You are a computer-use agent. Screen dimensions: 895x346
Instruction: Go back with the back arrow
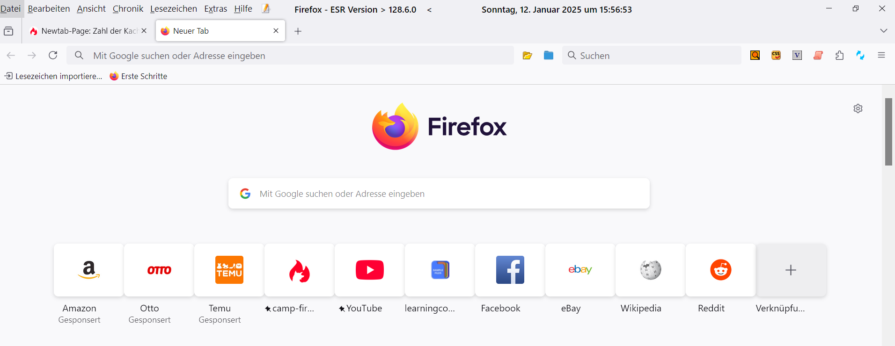coord(11,56)
